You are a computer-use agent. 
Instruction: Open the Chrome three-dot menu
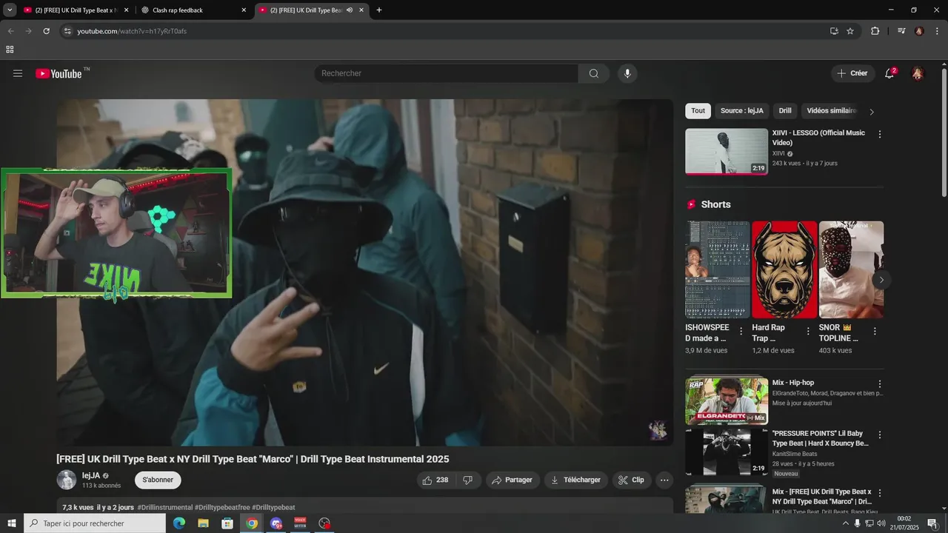(937, 31)
